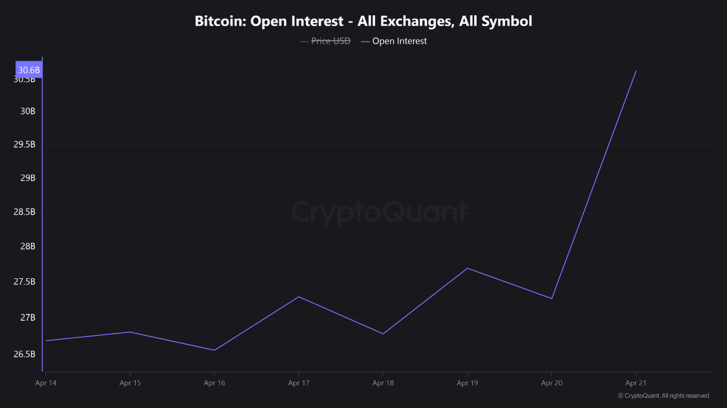This screenshot has height=408, width=727.
Task: Select the chart title text
Action: (x=363, y=22)
